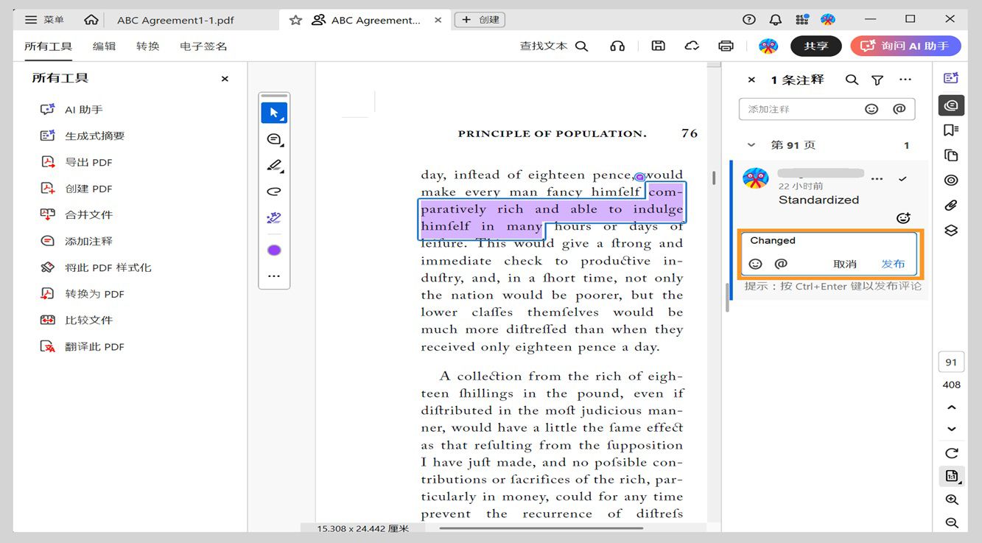
Task: Open the comments filter funnel
Action: pyautogui.click(x=877, y=80)
